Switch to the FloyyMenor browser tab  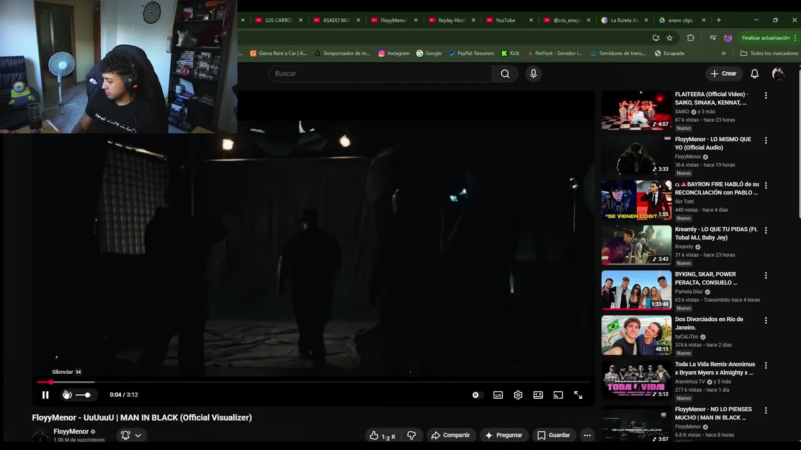394,20
